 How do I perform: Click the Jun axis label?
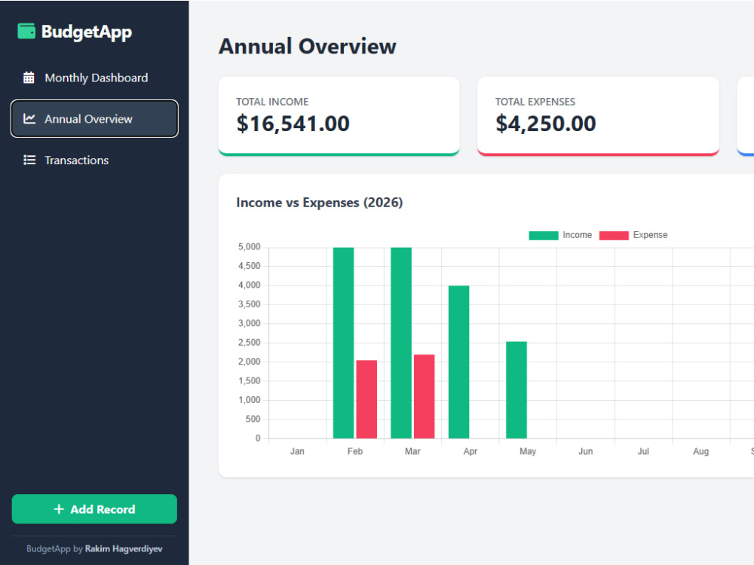pyautogui.click(x=586, y=451)
